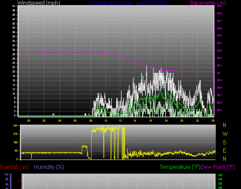Click the "180" wind direction axis value
Image resolution: width=241 pixels, height=189 pixels.
point(16,142)
